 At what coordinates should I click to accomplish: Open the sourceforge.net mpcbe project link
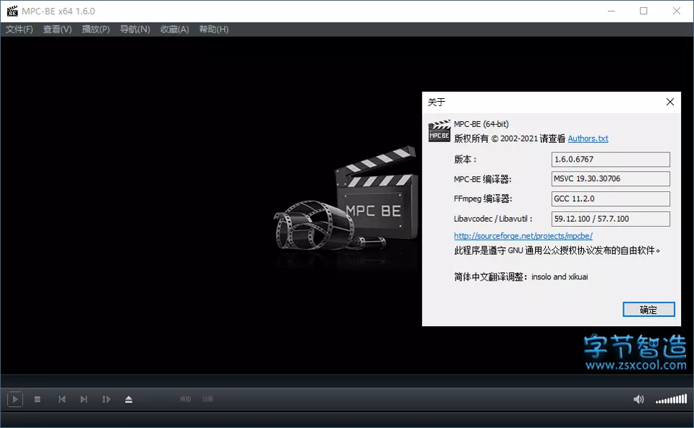[x=523, y=236]
